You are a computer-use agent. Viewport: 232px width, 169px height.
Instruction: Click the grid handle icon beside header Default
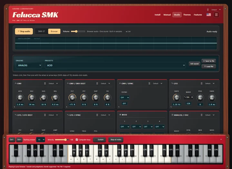pos(208,10)
